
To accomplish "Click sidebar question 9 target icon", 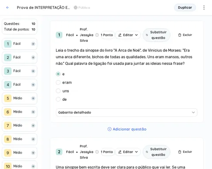I will [33, 153].
